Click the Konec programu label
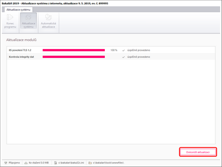The width and height of the screenshot is (222, 167). (10, 25)
